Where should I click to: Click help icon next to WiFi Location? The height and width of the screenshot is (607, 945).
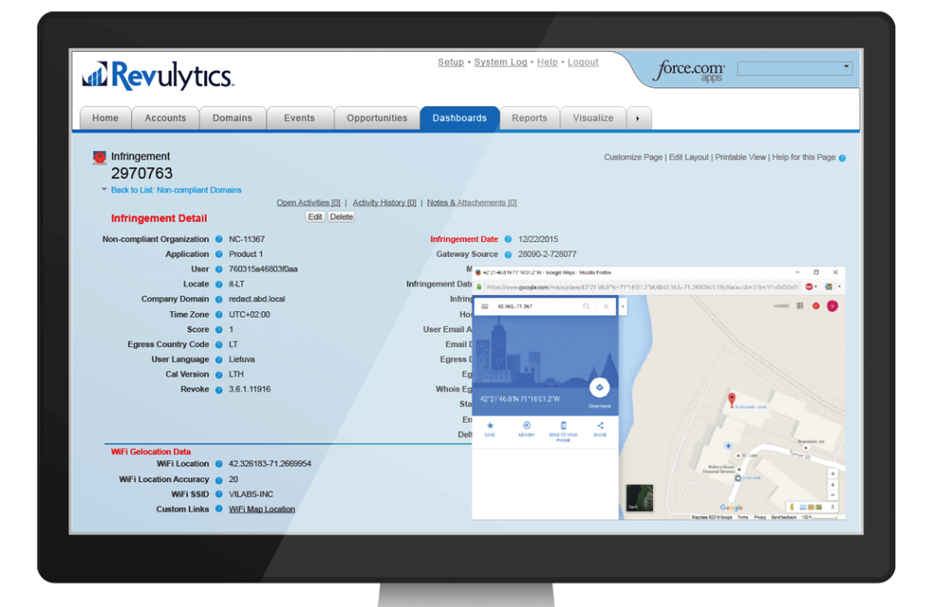219,464
